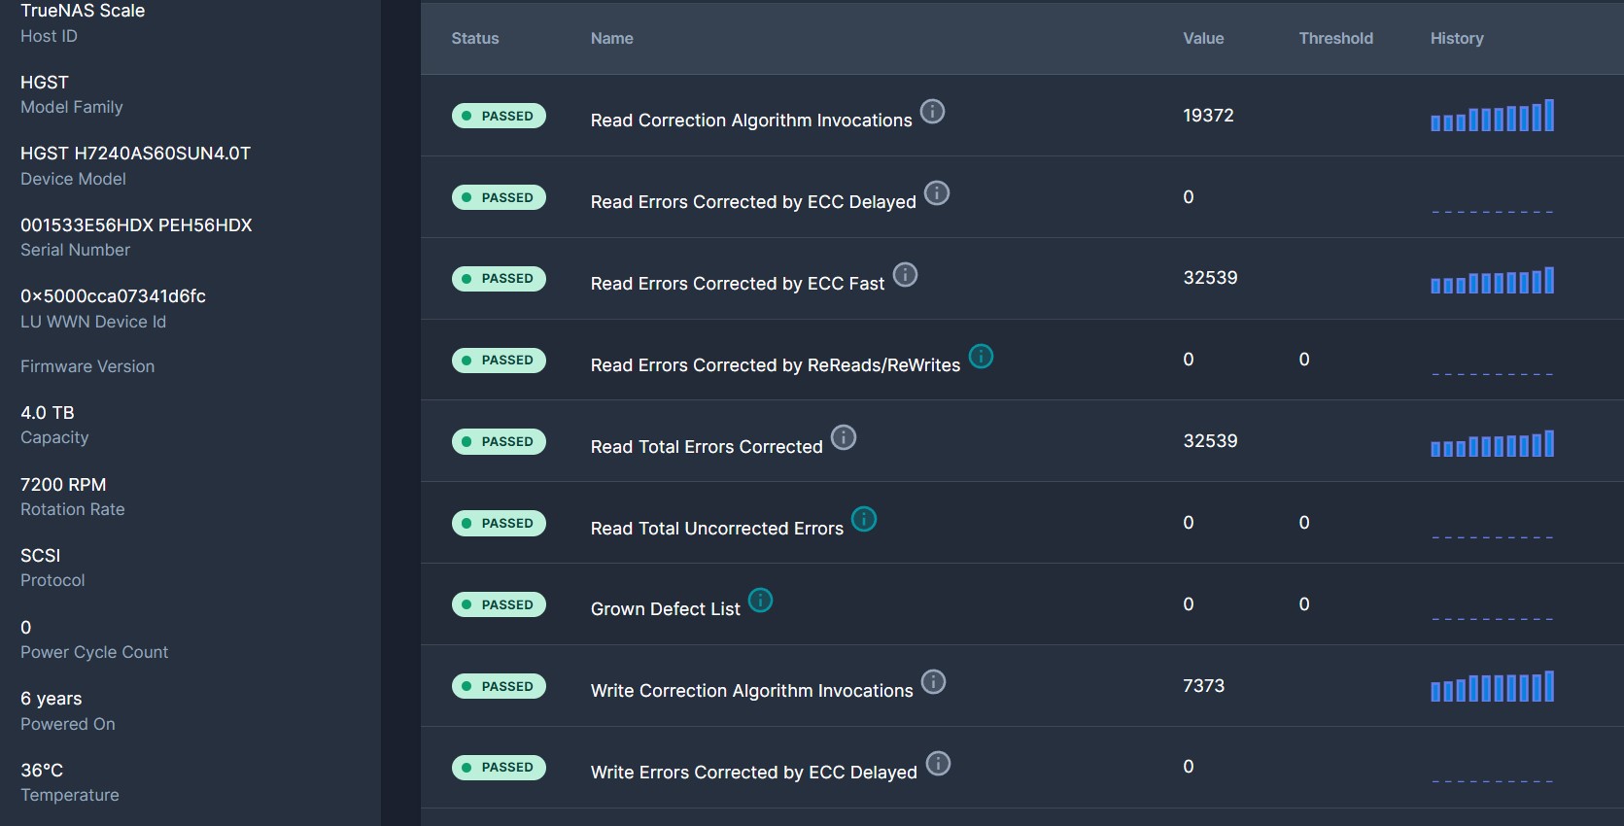
Task: Select the 'Read Total Uncorrected Errors' name
Action: tap(717, 529)
